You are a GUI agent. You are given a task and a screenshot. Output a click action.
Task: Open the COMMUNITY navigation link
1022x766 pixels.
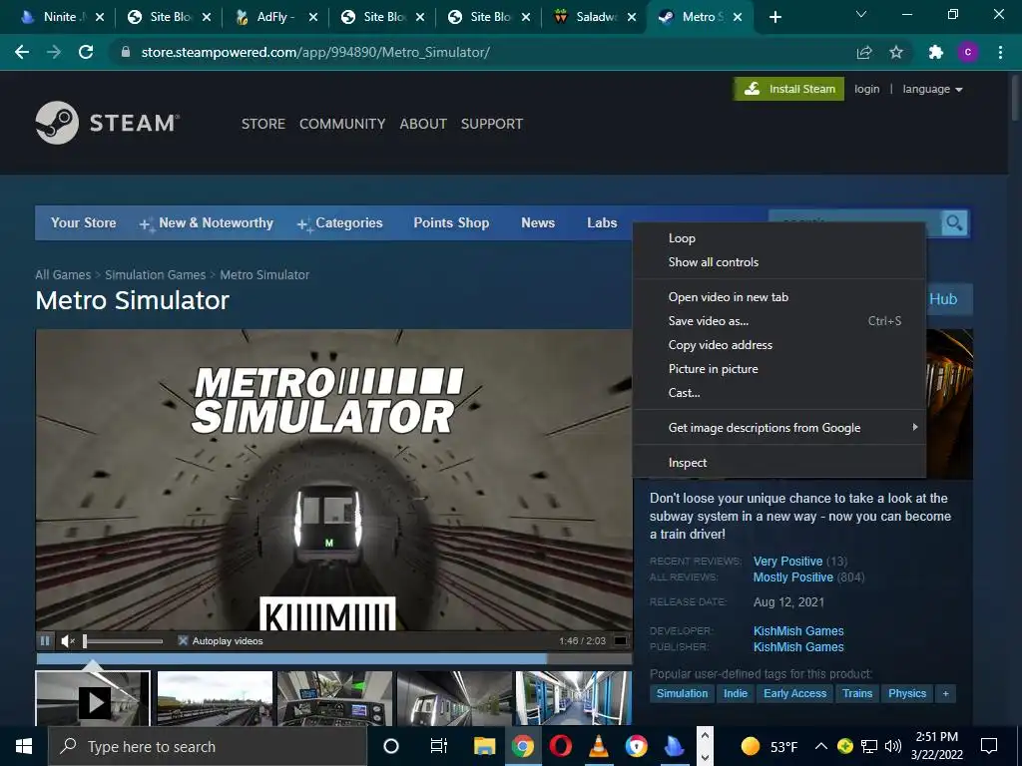pos(342,124)
